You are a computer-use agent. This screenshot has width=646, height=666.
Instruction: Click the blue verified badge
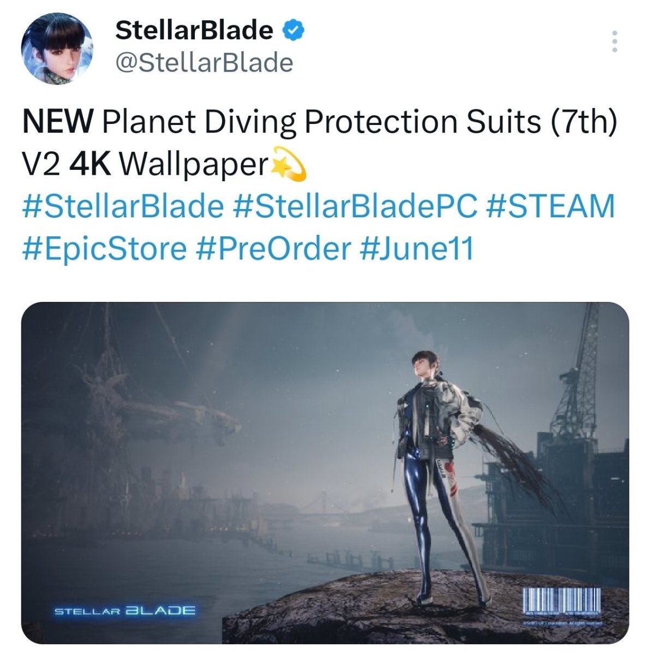pos(294,30)
